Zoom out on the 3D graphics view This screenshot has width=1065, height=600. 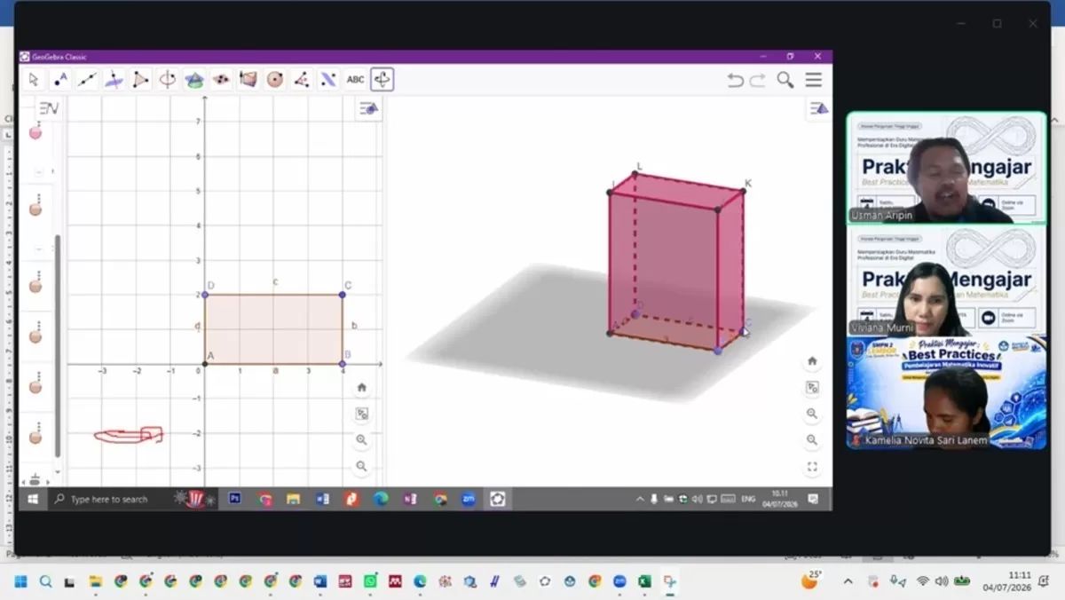coord(812,439)
